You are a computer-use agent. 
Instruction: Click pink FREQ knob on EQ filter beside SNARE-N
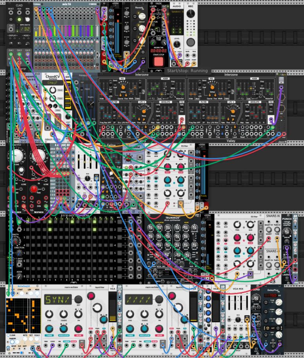pyautogui.click(x=237, y=238)
